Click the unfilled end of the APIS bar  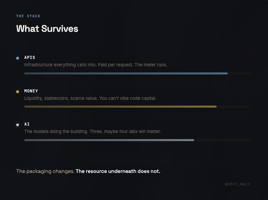pyautogui.click(x=239, y=74)
